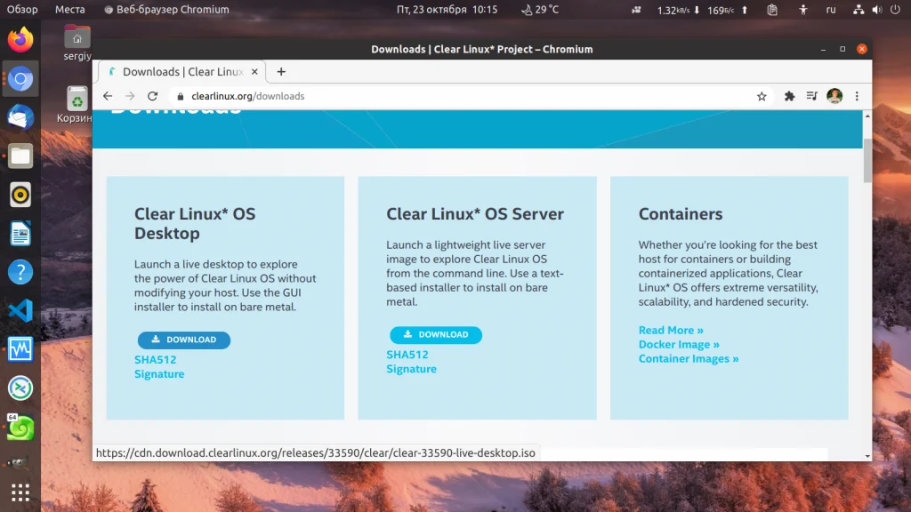Viewport: 911px width, 512px height.
Task: Click the page's vertical scrollbar thumb
Action: pyautogui.click(x=867, y=160)
